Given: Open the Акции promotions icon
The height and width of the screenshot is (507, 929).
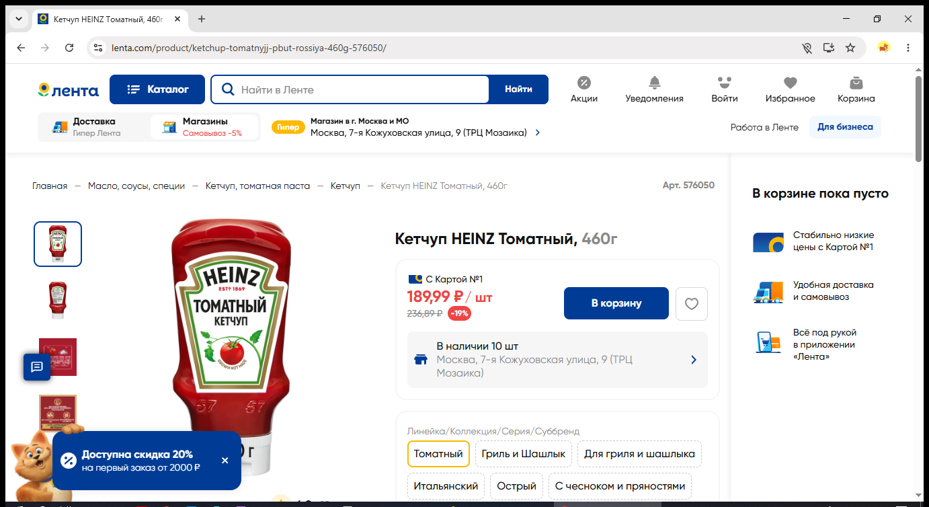Looking at the screenshot, I should [584, 89].
